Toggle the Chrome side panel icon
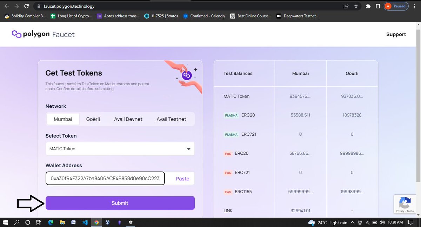The height and width of the screenshot is (227, 421). (378, 6)
